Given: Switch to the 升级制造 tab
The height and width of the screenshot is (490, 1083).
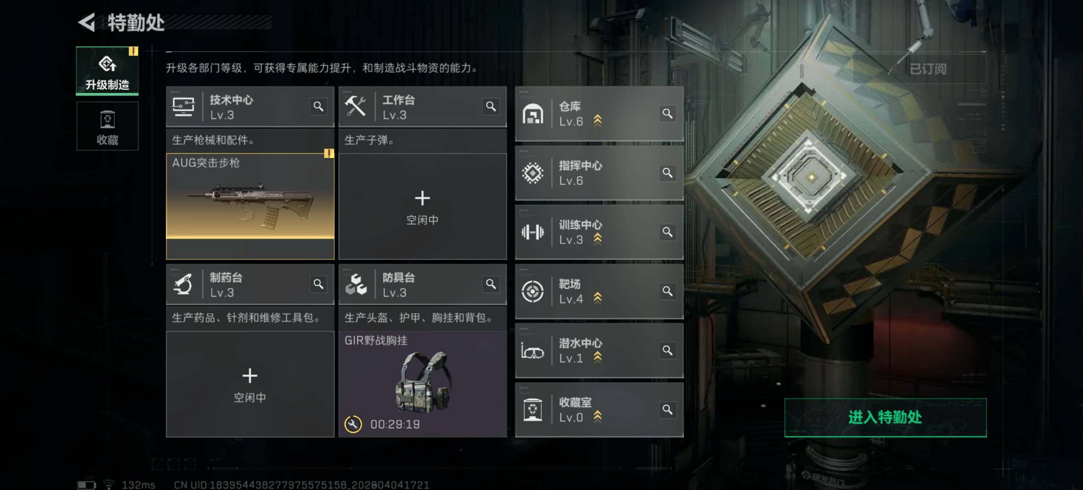Looking at the screenshot, I should click(x=107, y=71).
